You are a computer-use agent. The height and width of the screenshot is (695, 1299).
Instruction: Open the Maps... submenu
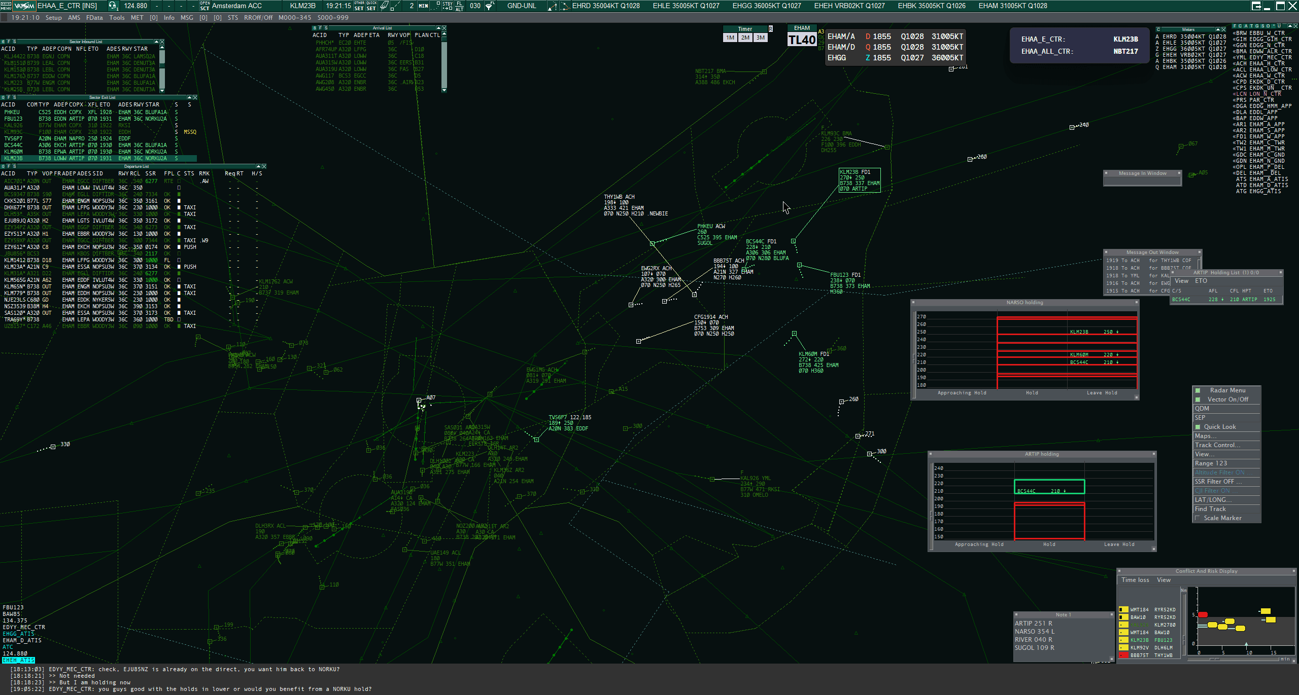[1226, 436]
